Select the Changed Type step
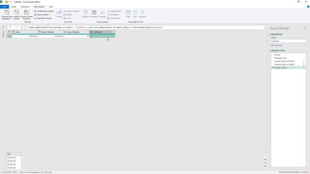 288,58
